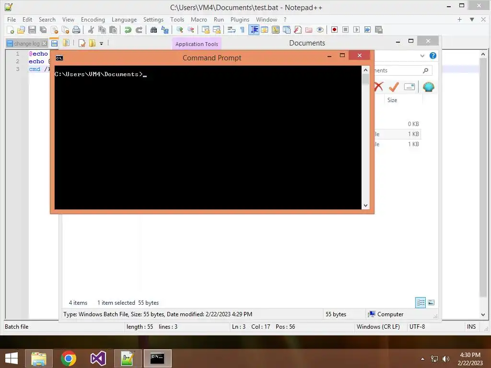Open Explorer help with the blue question mark
The height and width of the screenshot is (368, 491).
tap(433, 56)
